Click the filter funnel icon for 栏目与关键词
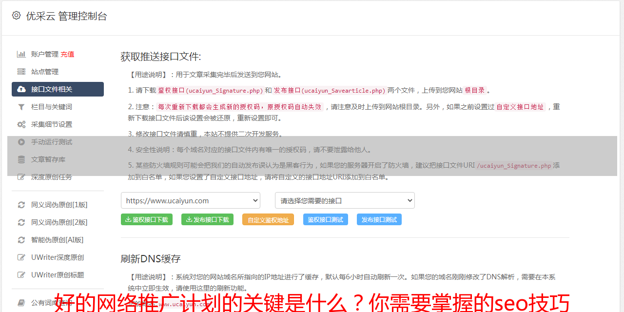 click(x=21, y=107)
